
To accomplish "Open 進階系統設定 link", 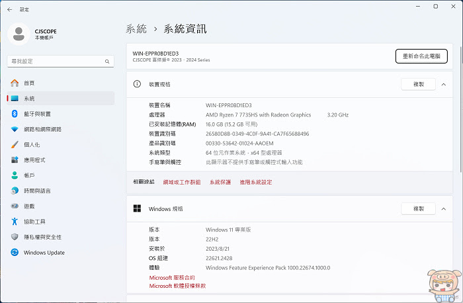I will [256, 182].
